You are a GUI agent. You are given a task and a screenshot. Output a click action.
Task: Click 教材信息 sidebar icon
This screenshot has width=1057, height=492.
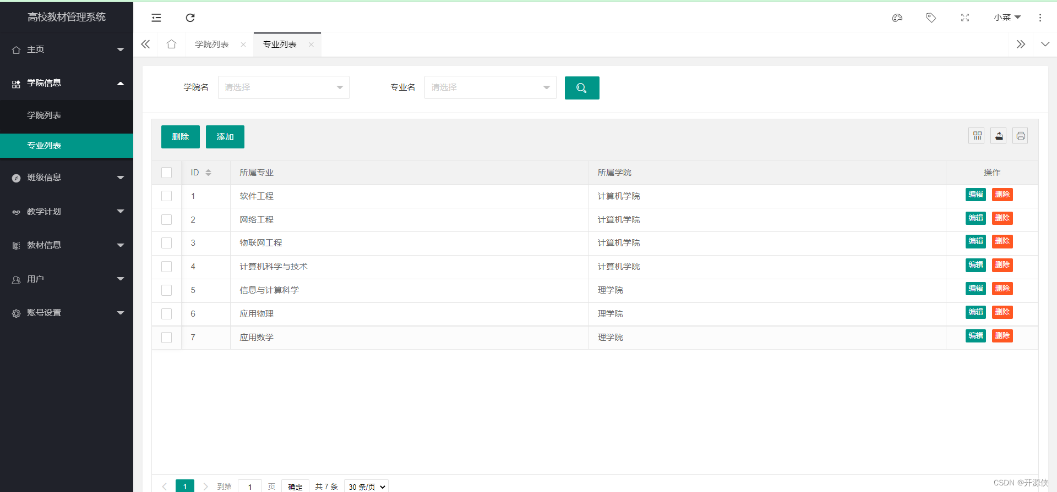(16, 246)
